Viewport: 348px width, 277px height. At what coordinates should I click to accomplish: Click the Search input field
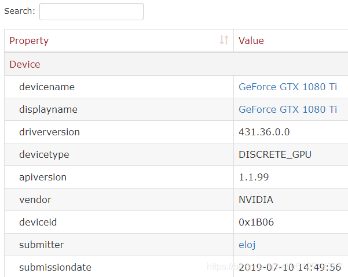(x=91, y=12)
